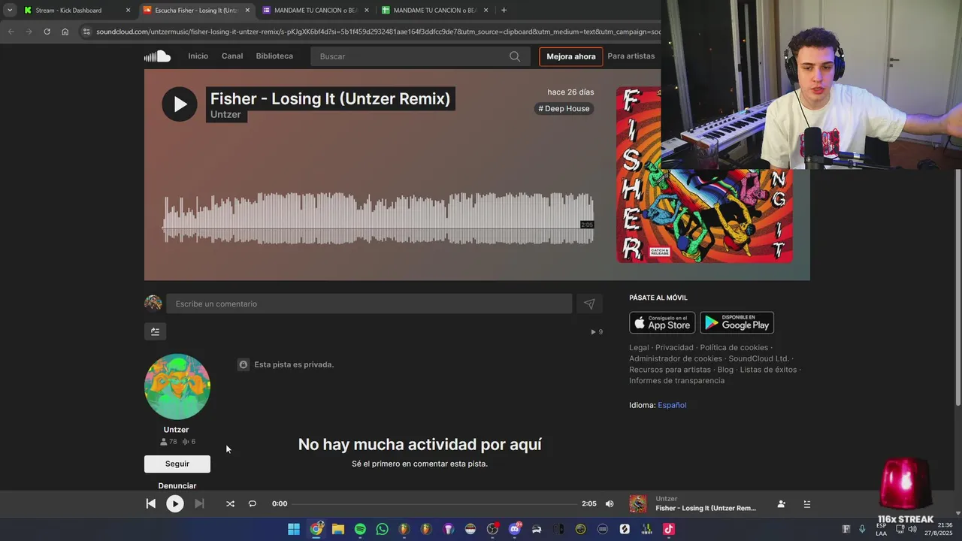Viewport: 962px width, 541px height.
Task: Open a new browser tab
Action: coord(504,11)
